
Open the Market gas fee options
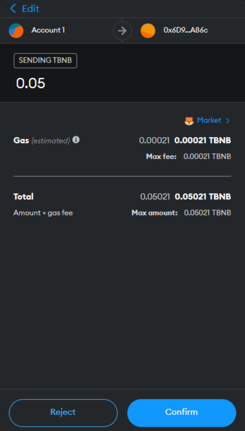coord(209,120)
